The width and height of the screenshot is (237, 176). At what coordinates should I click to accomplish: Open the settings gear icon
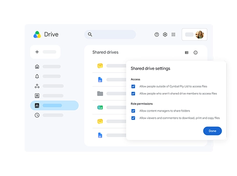point(165,35)
